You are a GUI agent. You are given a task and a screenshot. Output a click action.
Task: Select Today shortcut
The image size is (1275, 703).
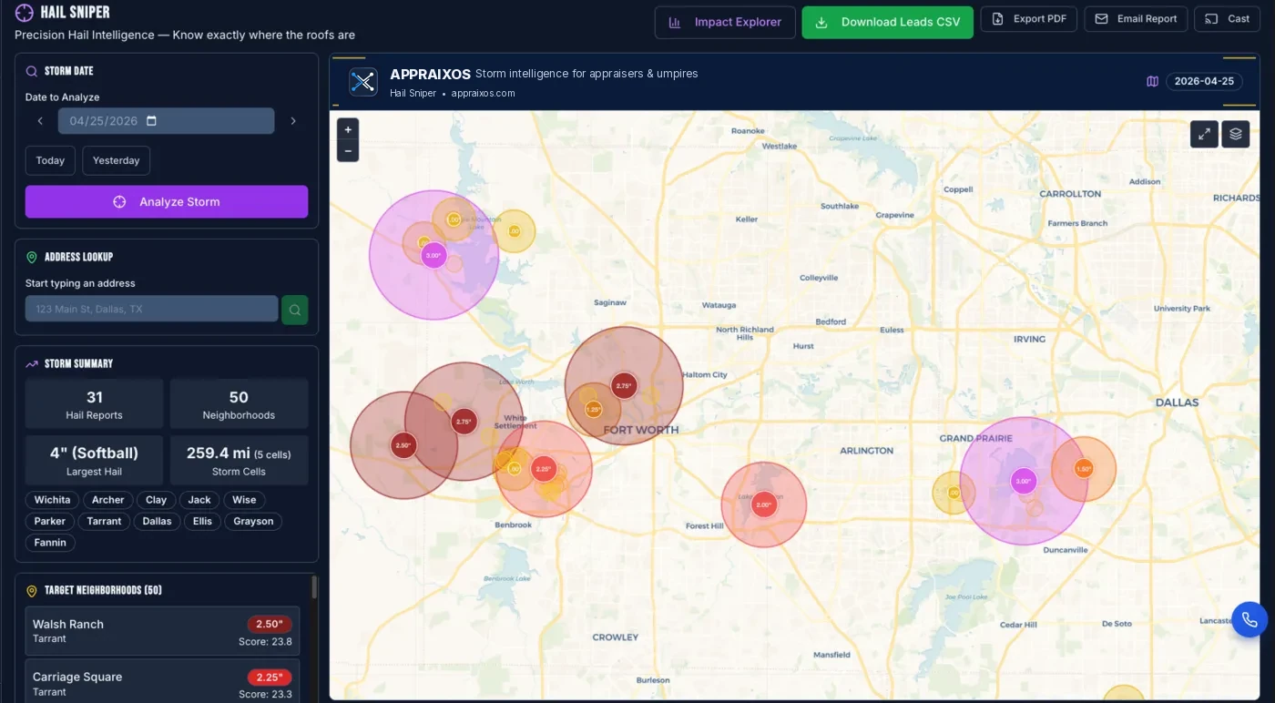(50, 160)
